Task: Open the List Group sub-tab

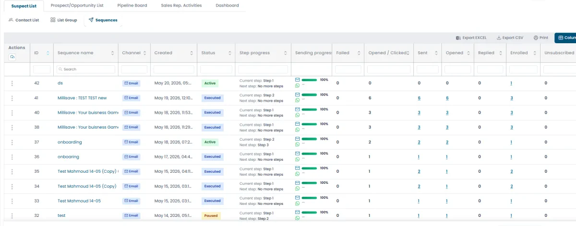Action: coord(64,20)
